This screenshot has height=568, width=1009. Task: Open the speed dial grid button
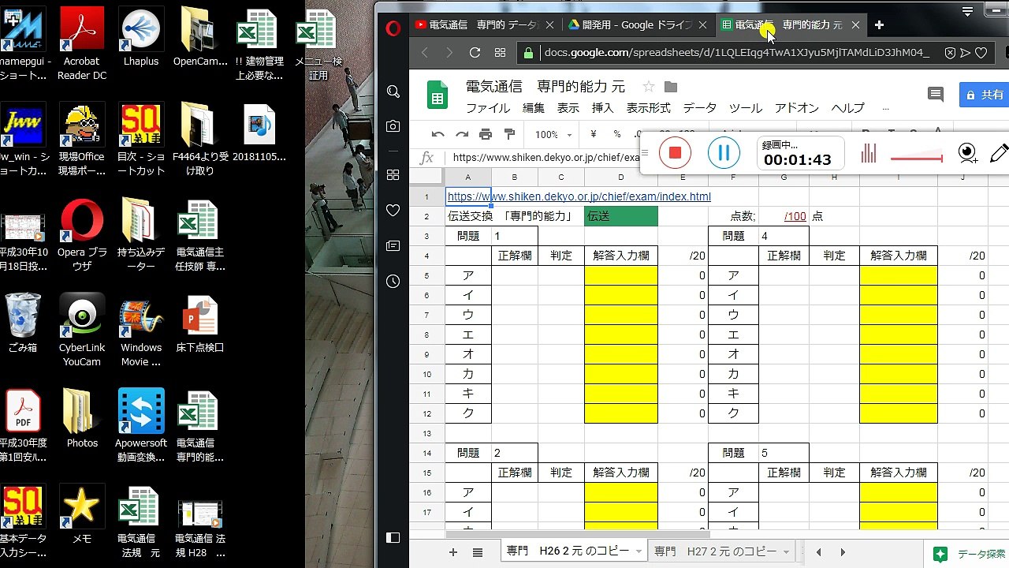click(500, 53)
